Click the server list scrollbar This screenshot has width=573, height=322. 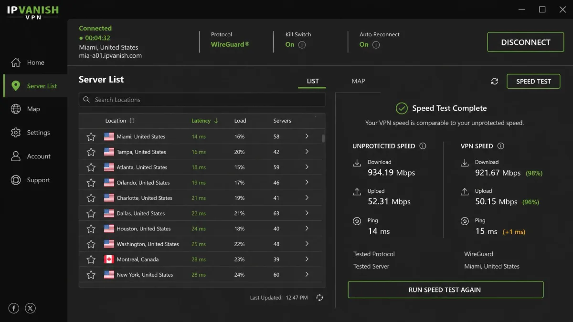coord(323,139)
